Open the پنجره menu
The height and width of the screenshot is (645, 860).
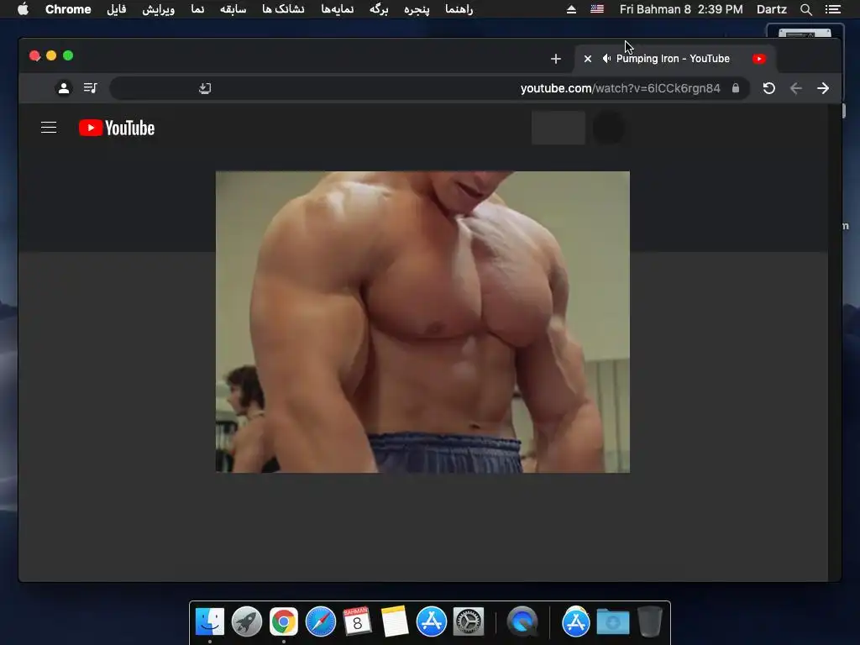pyautogui.click(x=417, y=9)
